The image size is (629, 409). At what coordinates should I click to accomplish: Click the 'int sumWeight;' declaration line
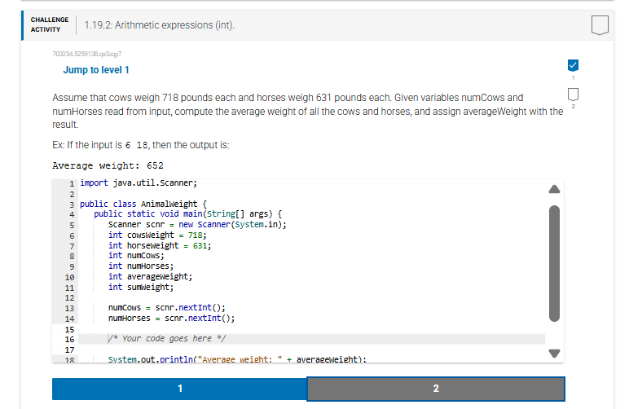(x=141, y=287)
